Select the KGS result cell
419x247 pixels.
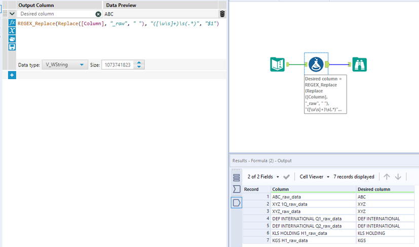385,240
